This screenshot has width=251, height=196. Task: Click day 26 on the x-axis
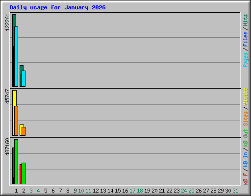pyautogui.click(x=199, y=191)
